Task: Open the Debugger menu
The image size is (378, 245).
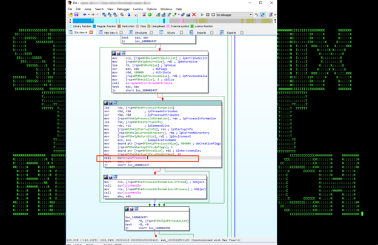Action: (x=123, y=9)
